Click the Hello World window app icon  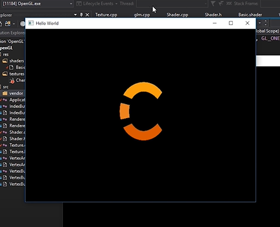[x=31, y=23]
